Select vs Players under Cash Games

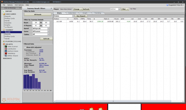tap(9, 27)
